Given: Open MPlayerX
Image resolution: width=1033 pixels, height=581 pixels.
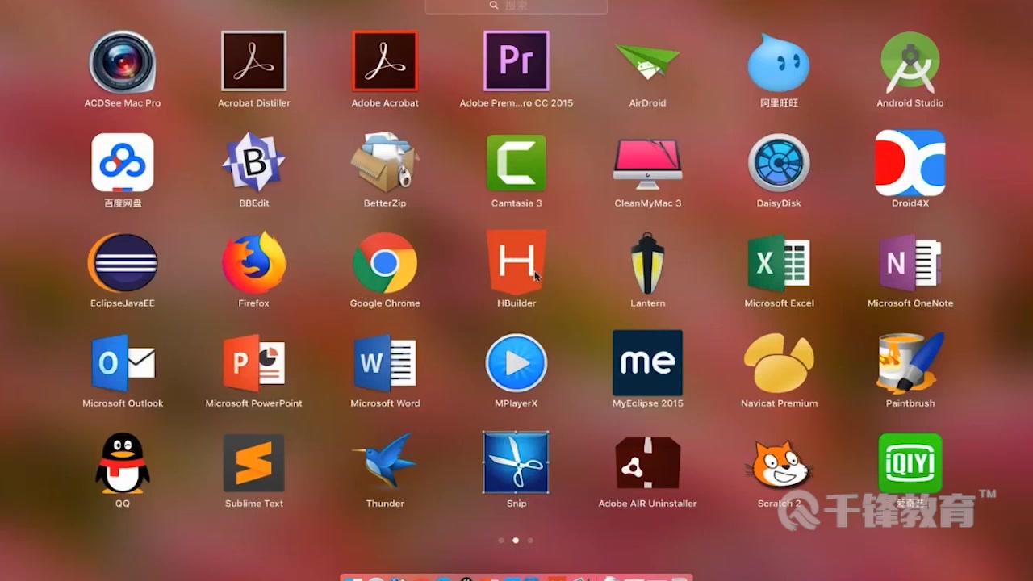Looking at the screenshot, I should point(516,363).
